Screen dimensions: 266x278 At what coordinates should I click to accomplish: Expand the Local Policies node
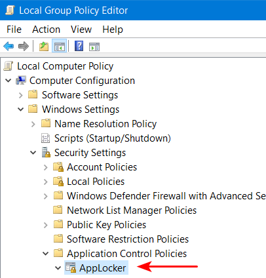[x=46, y=182]
